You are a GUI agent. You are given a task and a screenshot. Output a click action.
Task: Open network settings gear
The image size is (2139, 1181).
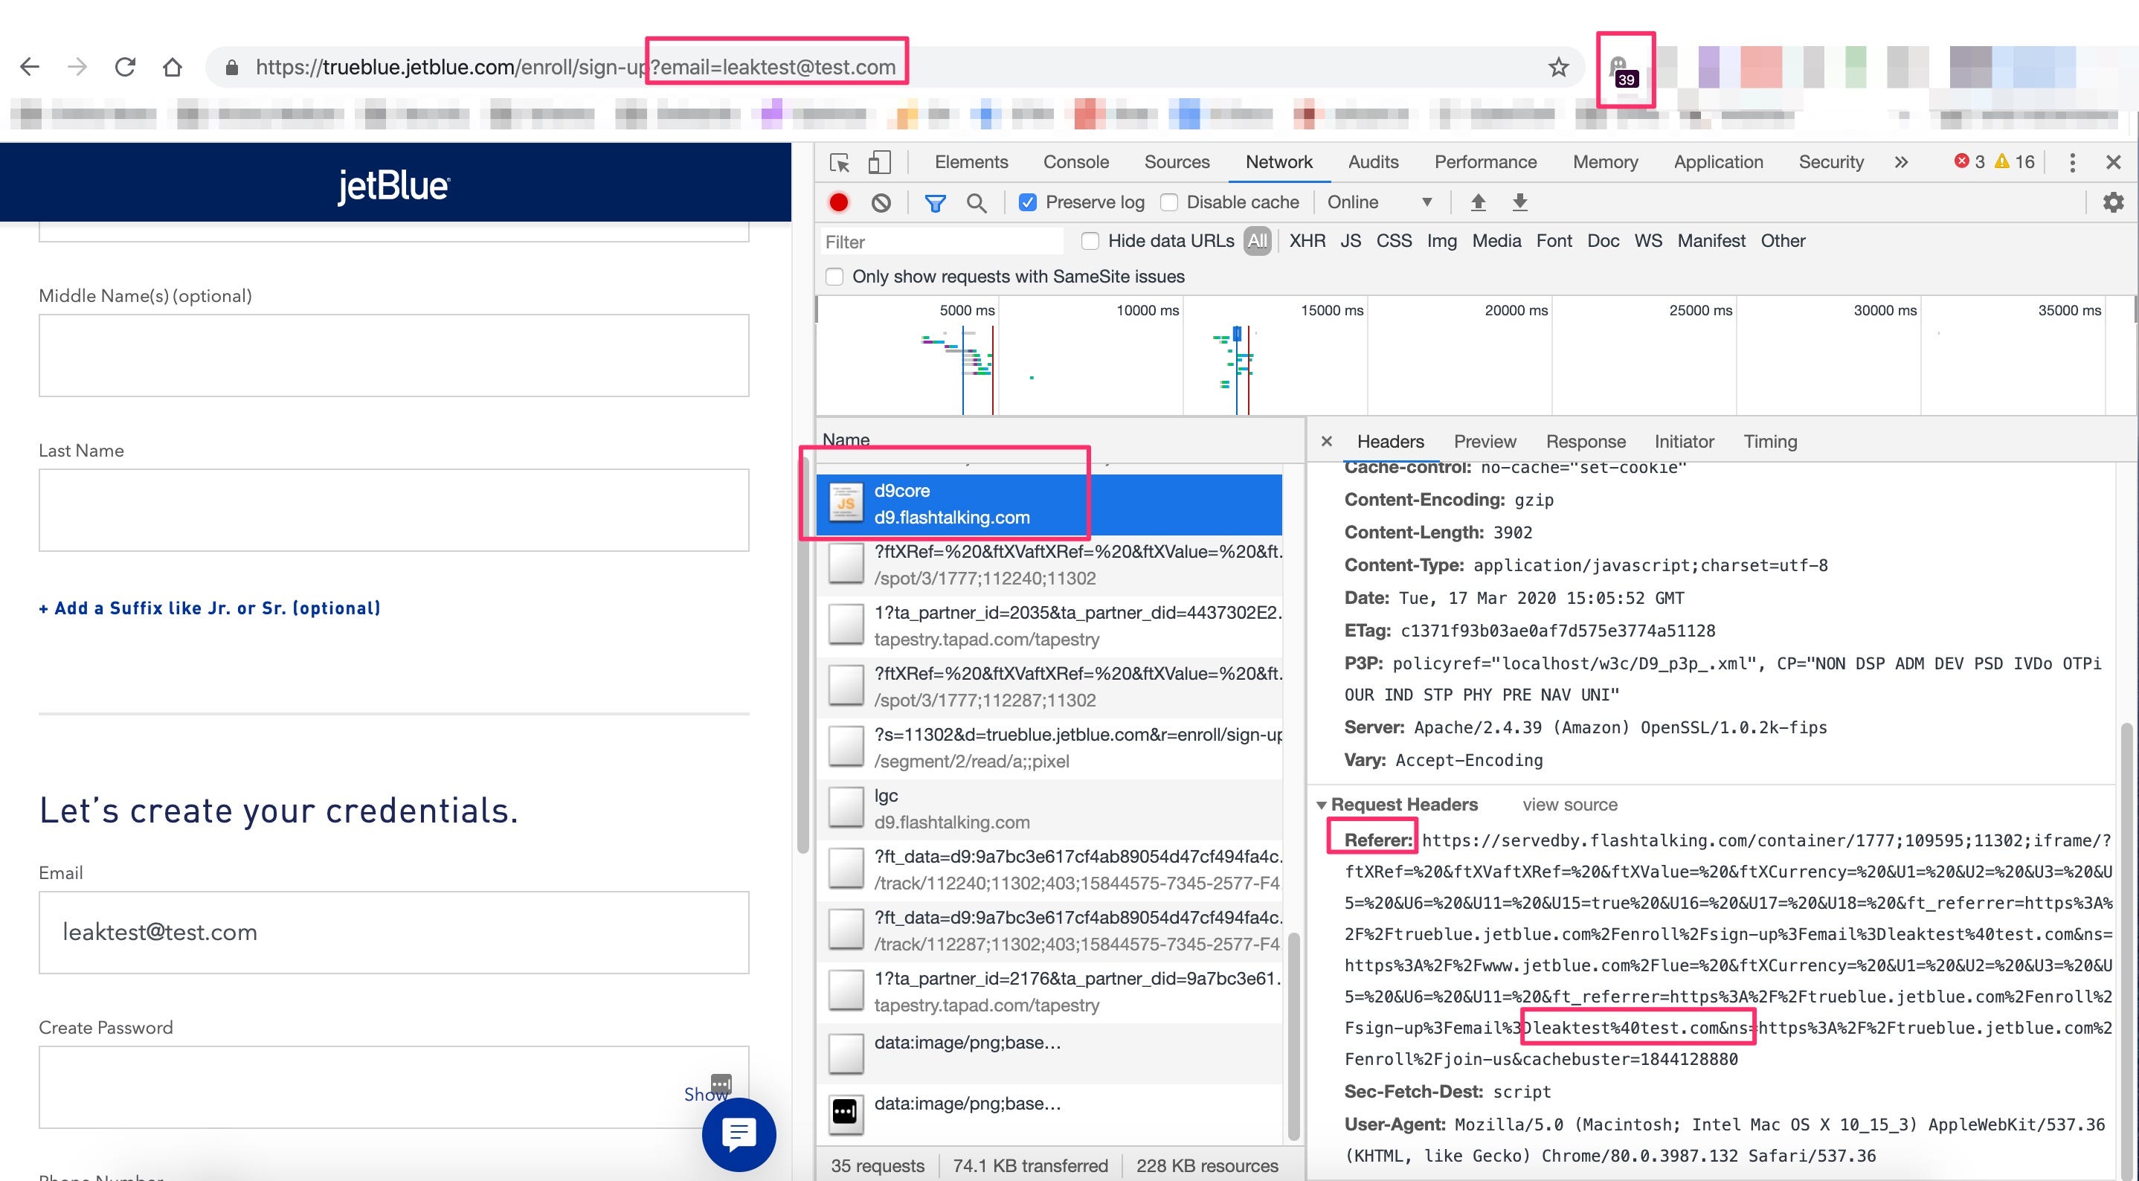coord(2112,202)
